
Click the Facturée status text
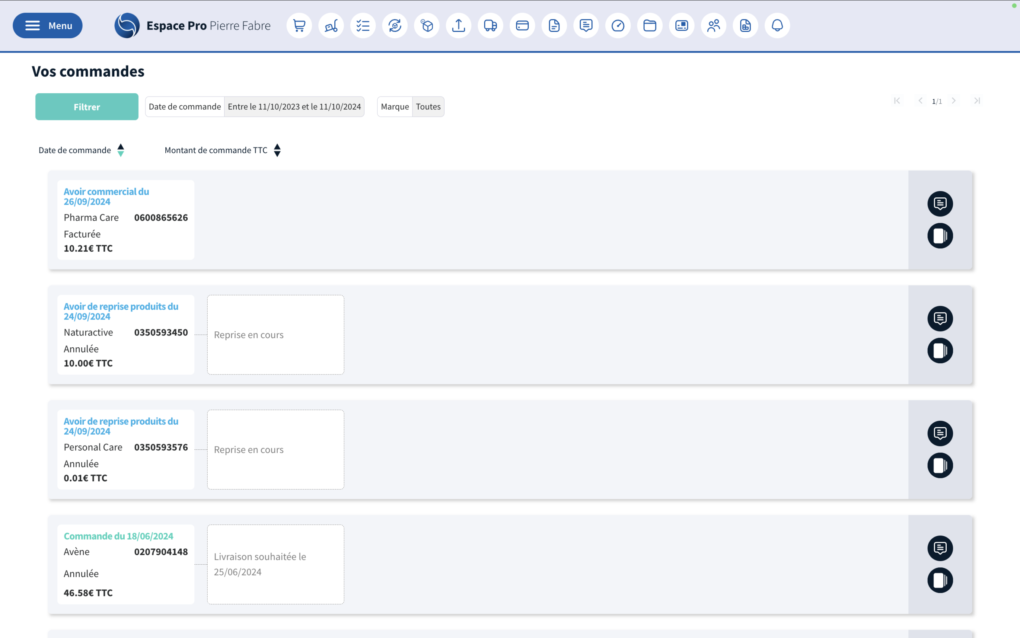click(x=82, y=234)
